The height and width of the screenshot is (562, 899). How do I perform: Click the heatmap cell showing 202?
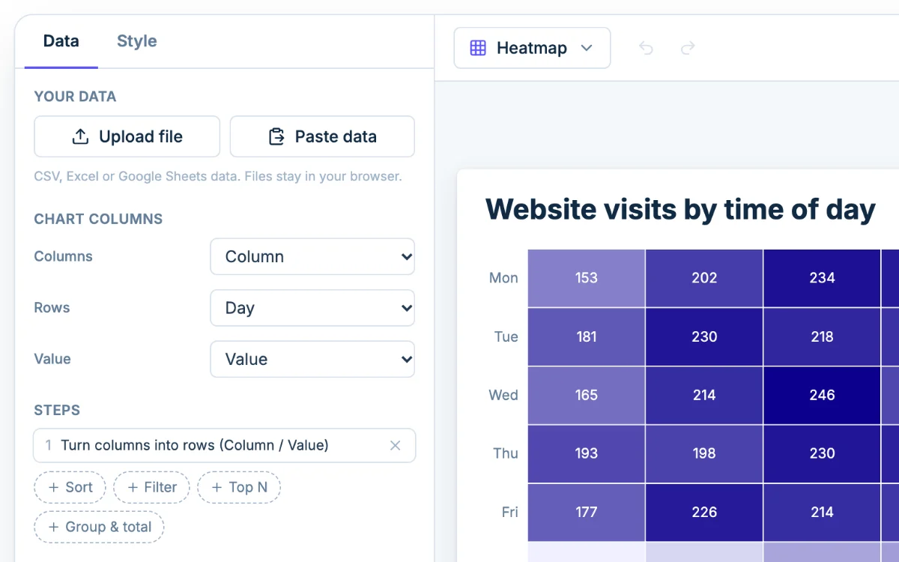point(704,278)
